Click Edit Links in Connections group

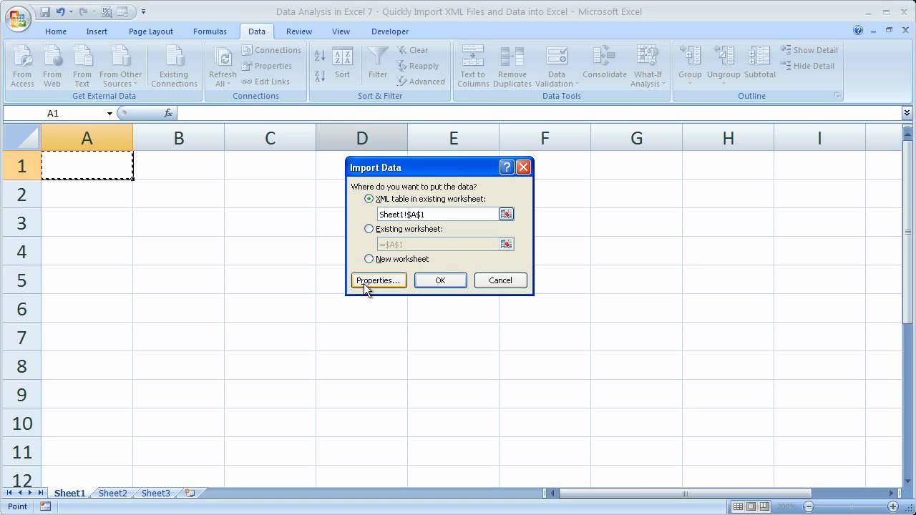pyautogui.click(x=265, y=82)
